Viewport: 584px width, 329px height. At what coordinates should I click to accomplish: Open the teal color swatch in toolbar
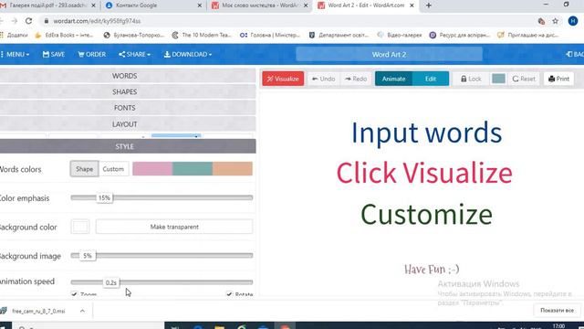498,79
